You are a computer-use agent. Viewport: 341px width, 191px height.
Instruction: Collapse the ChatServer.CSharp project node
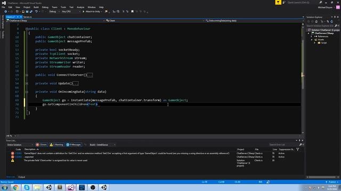point(308,33)
